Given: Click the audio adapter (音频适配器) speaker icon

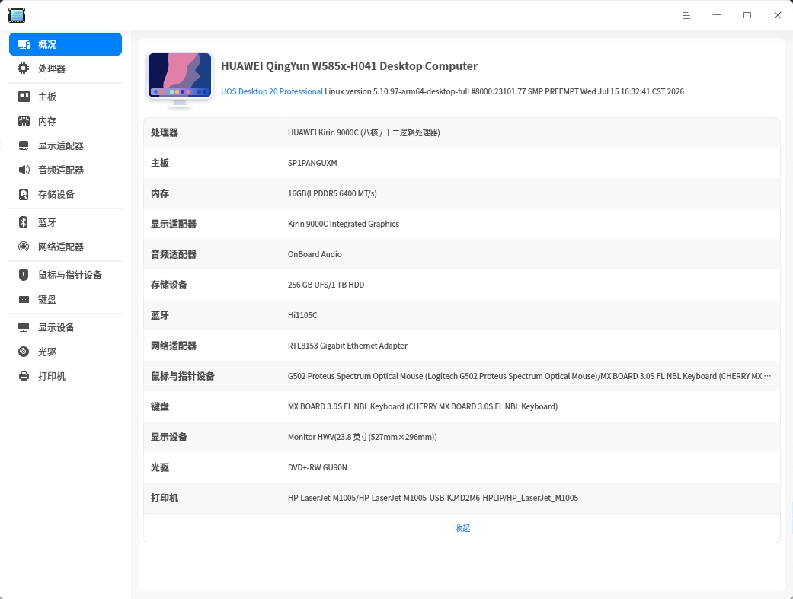Looking at the screenshot, I should pyautogui.click(x=24, y=170).
